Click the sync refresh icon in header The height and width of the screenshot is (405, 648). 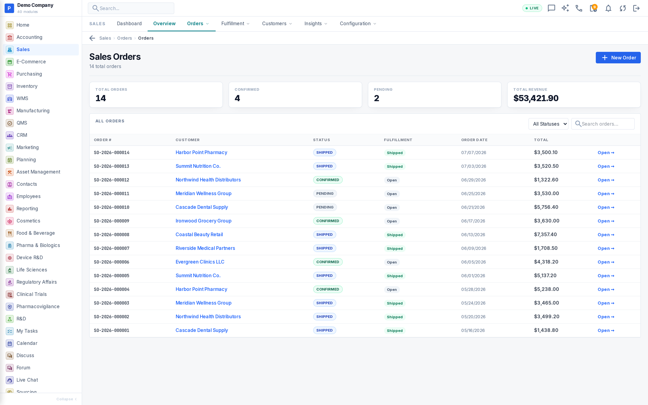[623, 8]
